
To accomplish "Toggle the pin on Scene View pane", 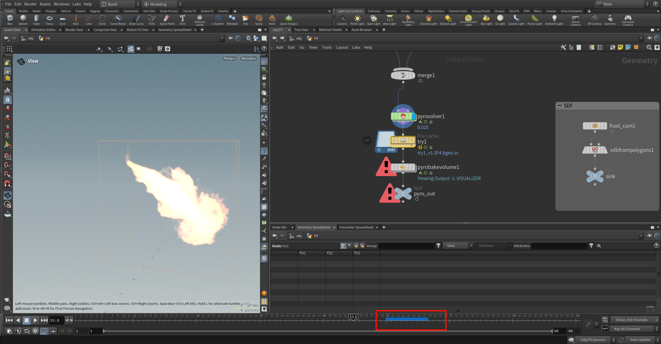I will (x=230, y=38).
